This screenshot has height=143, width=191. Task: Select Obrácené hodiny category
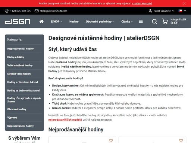[x=17, y=109]
